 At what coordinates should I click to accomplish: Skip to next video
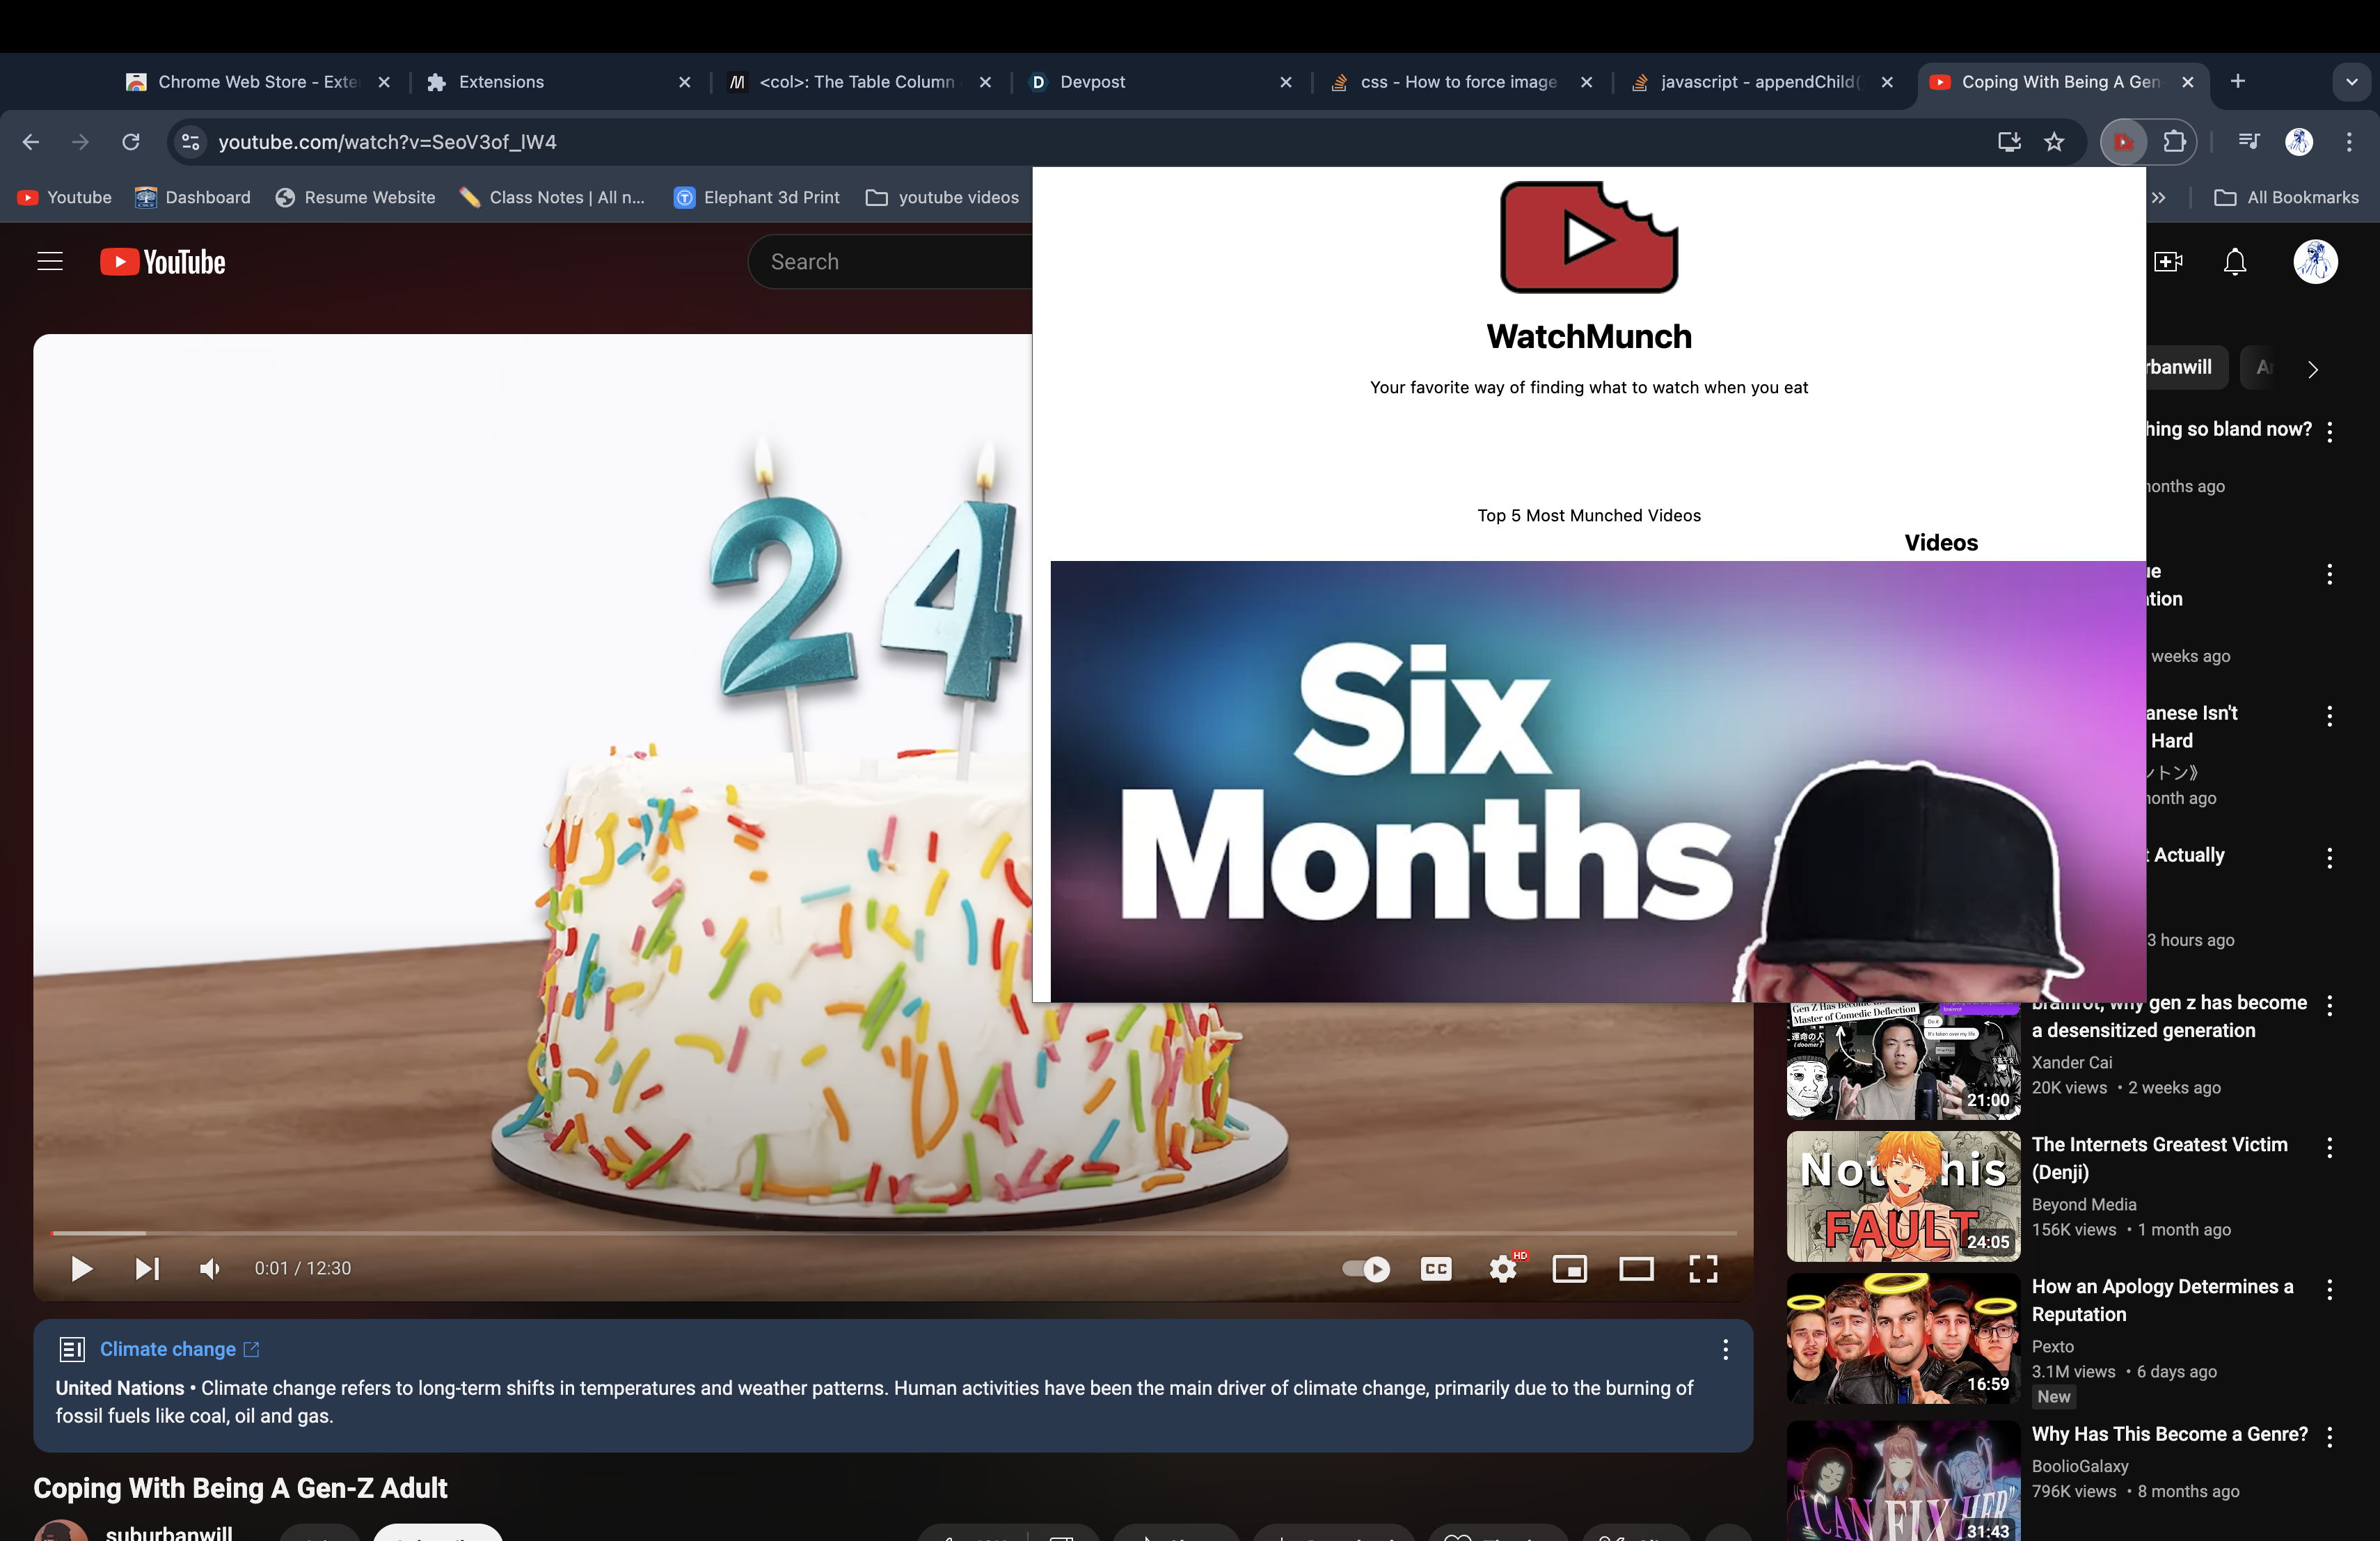coord(147,1269)
